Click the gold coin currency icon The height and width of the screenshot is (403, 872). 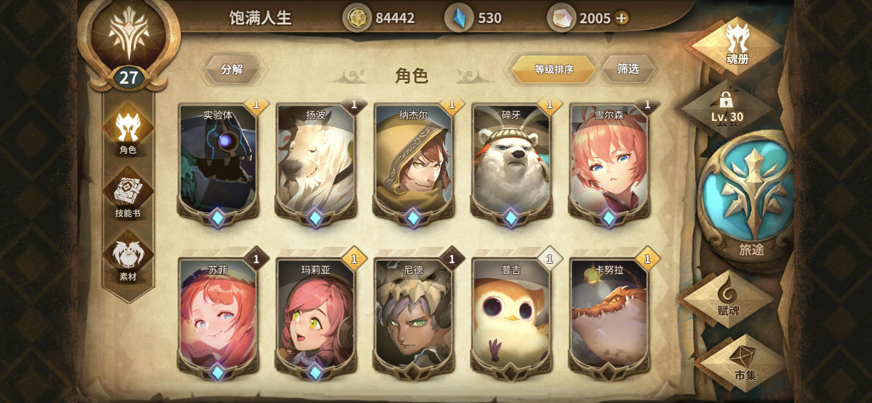(357, 18)
